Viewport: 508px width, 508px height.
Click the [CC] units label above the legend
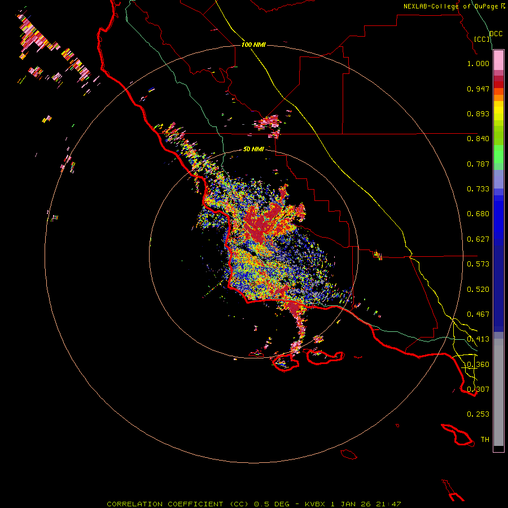pos(482,39)
